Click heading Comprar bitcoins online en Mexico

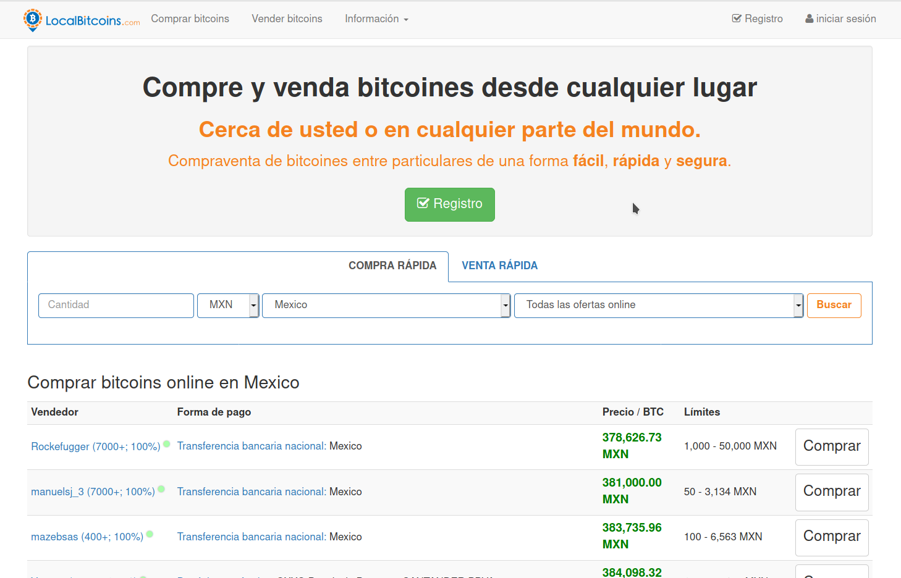click(x=163, y=382)
